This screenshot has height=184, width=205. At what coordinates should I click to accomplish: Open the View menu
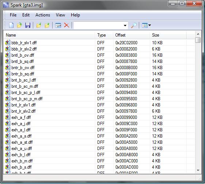pos(60,15)
